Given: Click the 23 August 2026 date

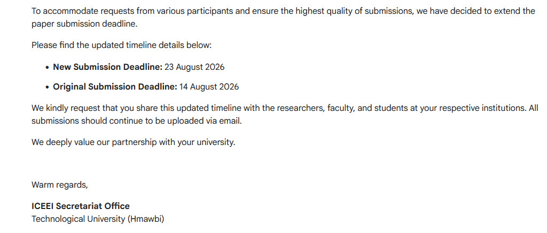Looking at the screenshot, I should point(194,67).
